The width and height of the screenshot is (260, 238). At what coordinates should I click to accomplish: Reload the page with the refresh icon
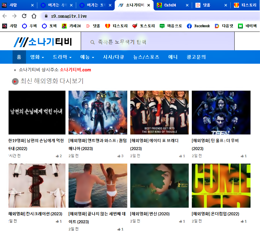[x=24, y=16]
